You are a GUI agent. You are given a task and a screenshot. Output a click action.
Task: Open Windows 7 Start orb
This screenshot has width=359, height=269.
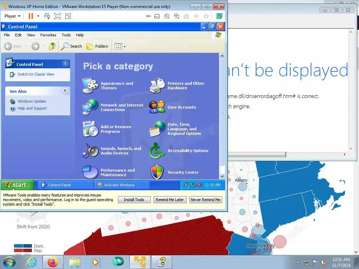pyautogui.click(x=9, y=262)
